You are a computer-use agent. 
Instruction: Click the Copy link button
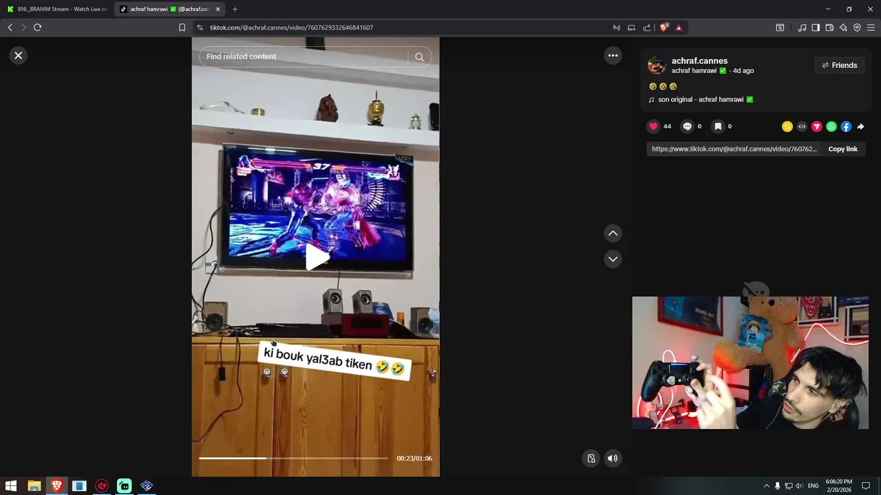[842, 149]
